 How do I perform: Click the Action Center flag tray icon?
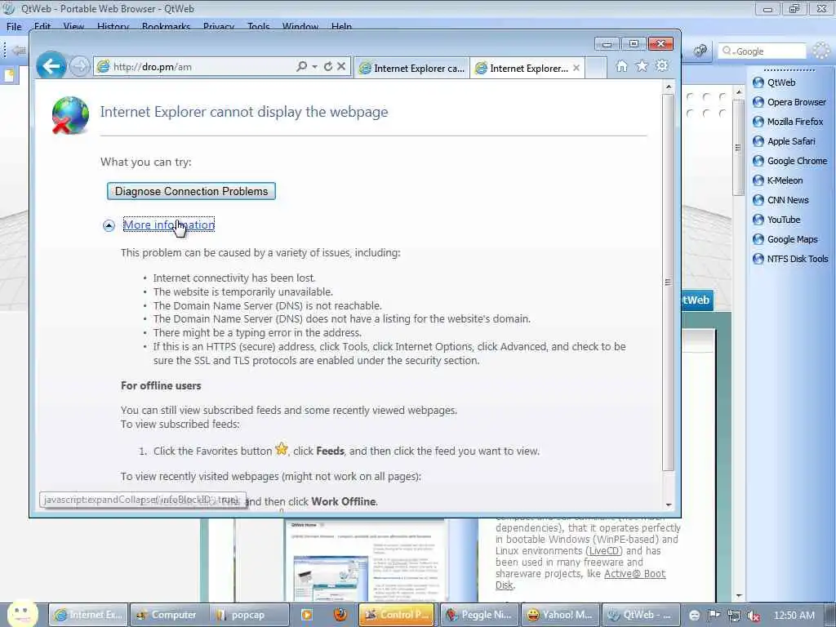click(x=714, y=616)
